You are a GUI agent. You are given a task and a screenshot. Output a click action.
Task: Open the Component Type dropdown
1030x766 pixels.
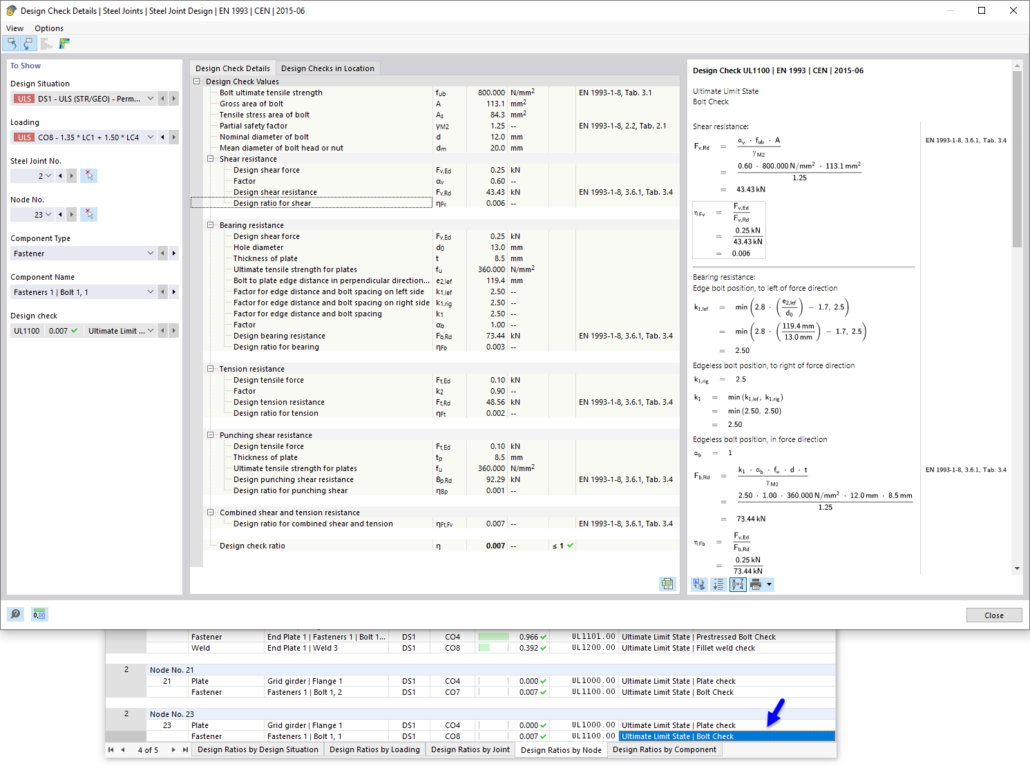[151, 253]
